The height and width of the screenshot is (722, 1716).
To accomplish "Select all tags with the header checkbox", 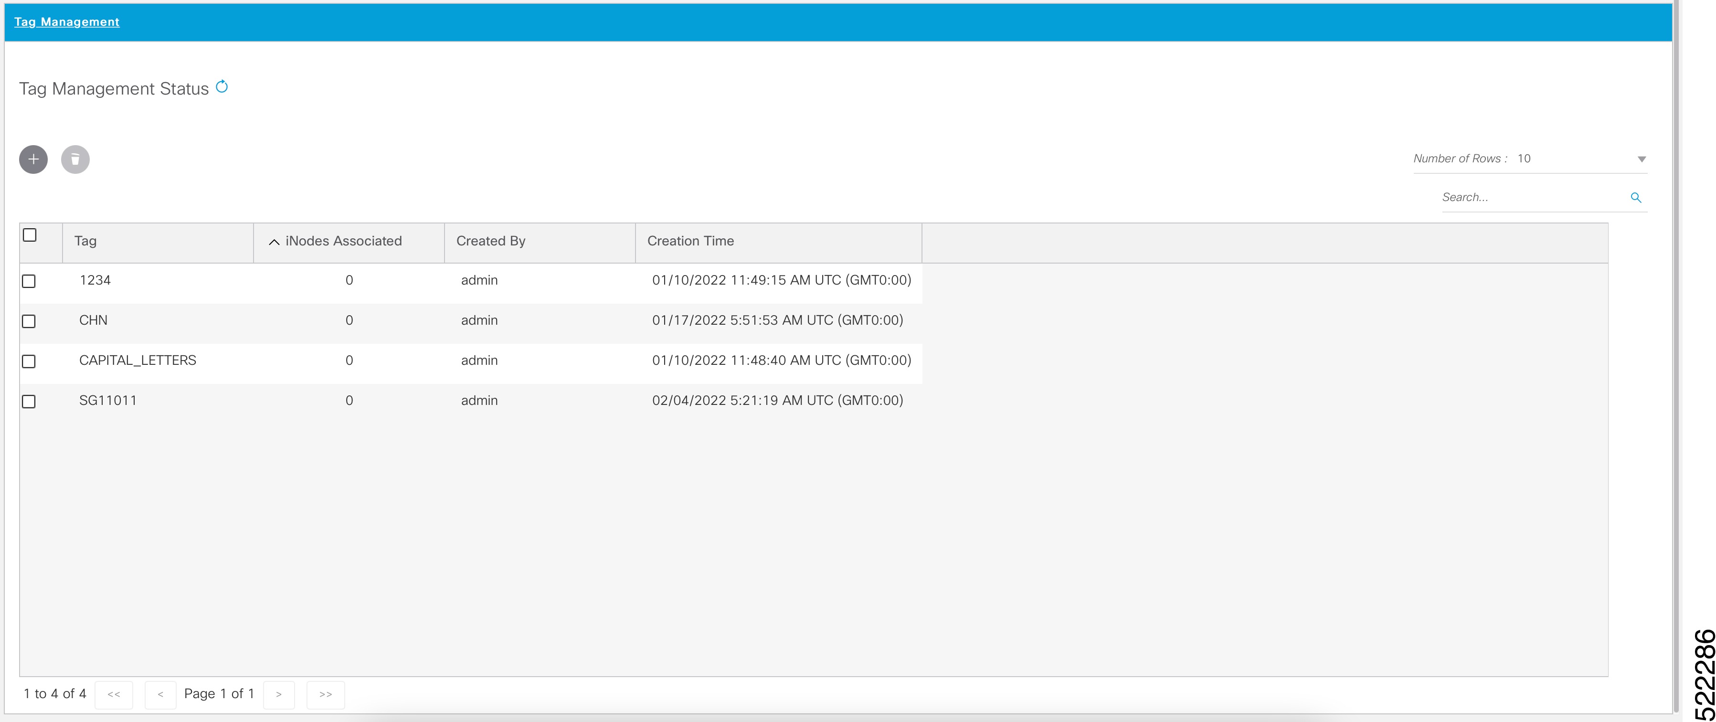I will point(29,234).
